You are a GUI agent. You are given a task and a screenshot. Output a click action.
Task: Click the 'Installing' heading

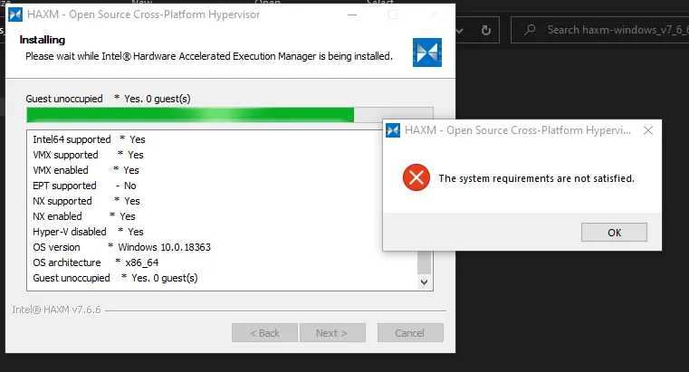(x=43, y=40)
